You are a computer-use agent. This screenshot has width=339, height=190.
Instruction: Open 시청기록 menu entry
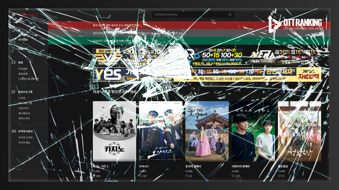[x=23, y=49]
